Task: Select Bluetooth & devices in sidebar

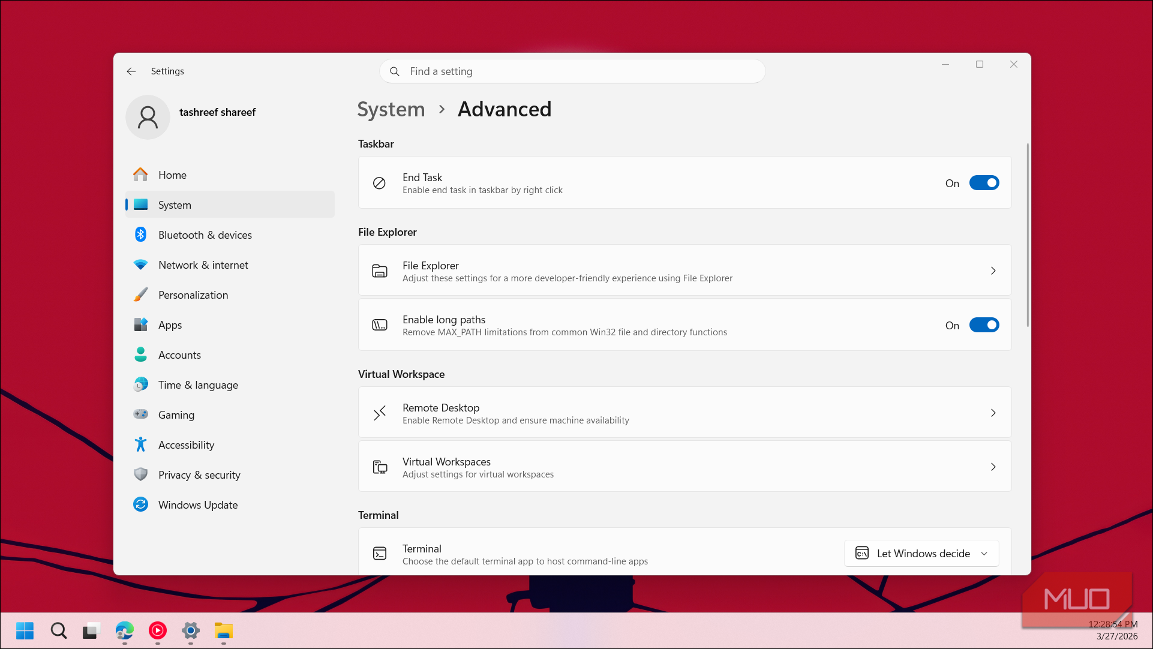Action: click(x=230, y=235)
